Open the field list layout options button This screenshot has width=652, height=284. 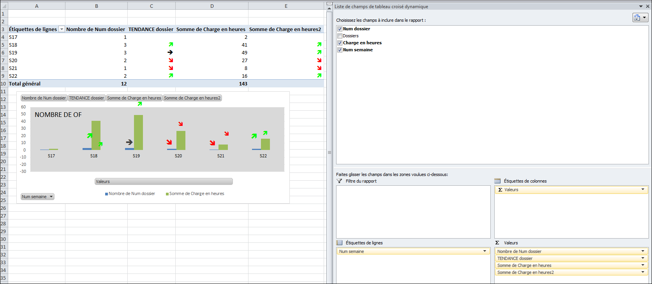click(640, 17)
